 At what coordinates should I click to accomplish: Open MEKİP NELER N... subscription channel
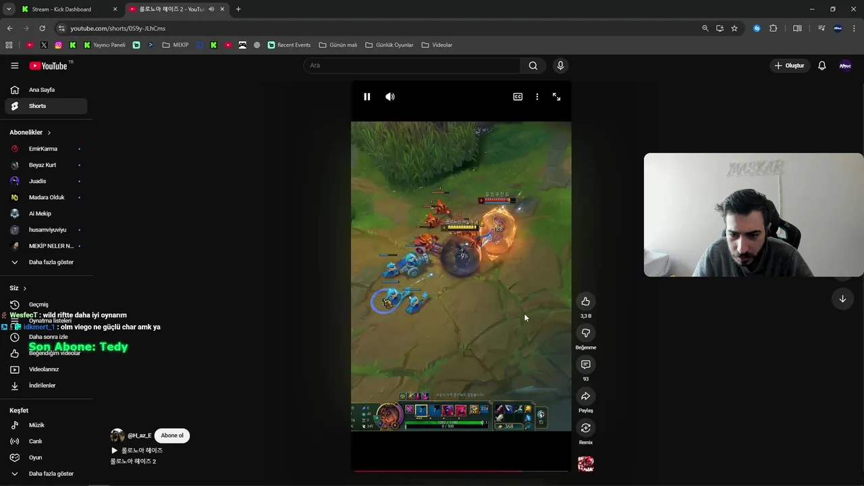coord(46,246)
